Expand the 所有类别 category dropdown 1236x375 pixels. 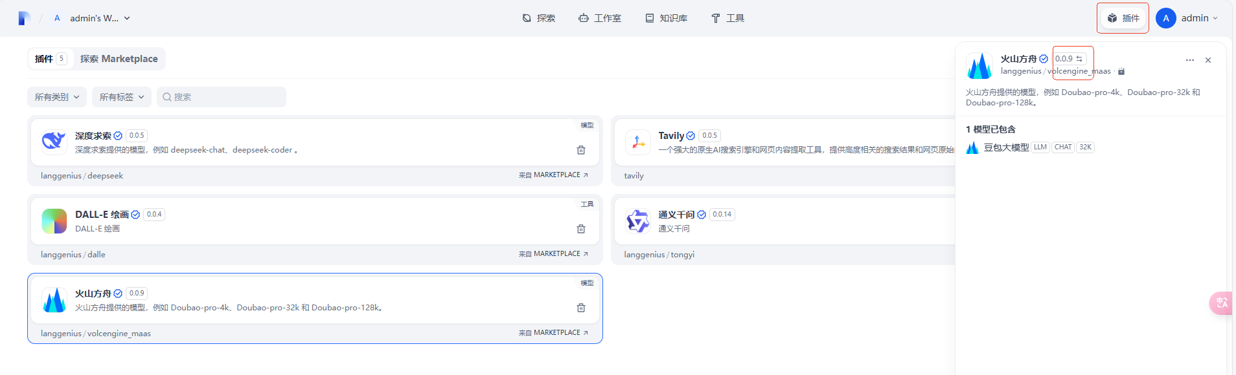(x=57, y=97)
